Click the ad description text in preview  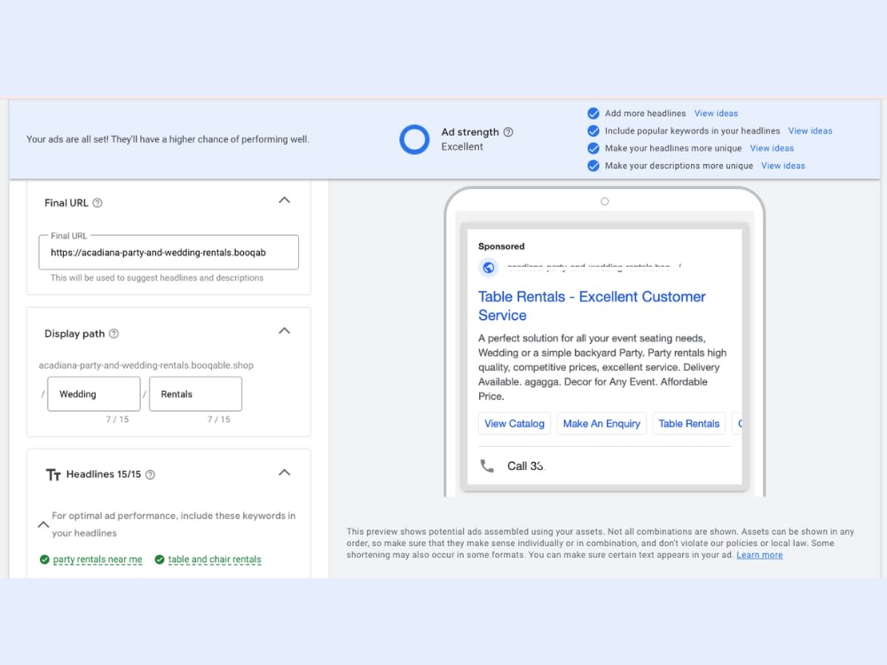click(x=602, y=367)
